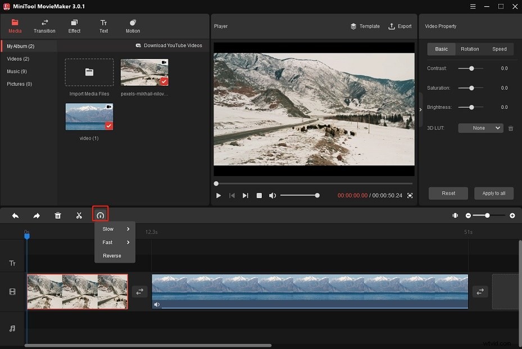This screenshot has height=349, width=522.
Task: Select the split (scissors) tool
Action: click(79, 215)
